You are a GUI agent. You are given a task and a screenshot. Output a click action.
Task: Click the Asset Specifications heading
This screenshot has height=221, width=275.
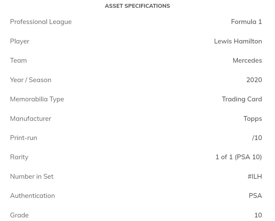coord(137,6)
